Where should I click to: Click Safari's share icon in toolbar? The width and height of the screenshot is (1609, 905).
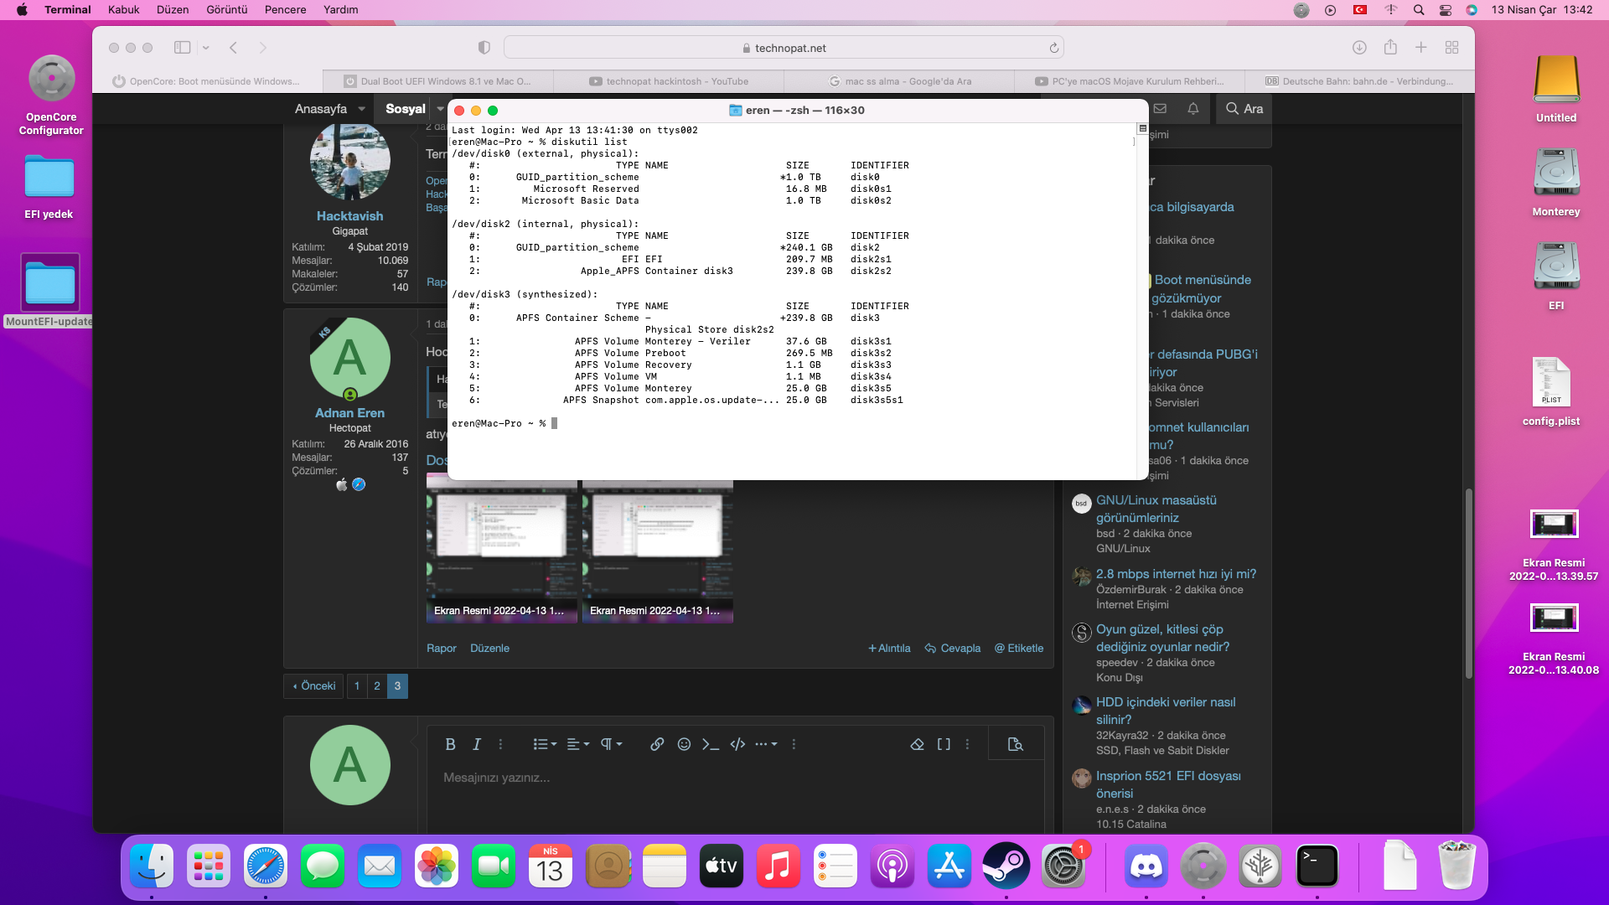(x=1390, y=48)
